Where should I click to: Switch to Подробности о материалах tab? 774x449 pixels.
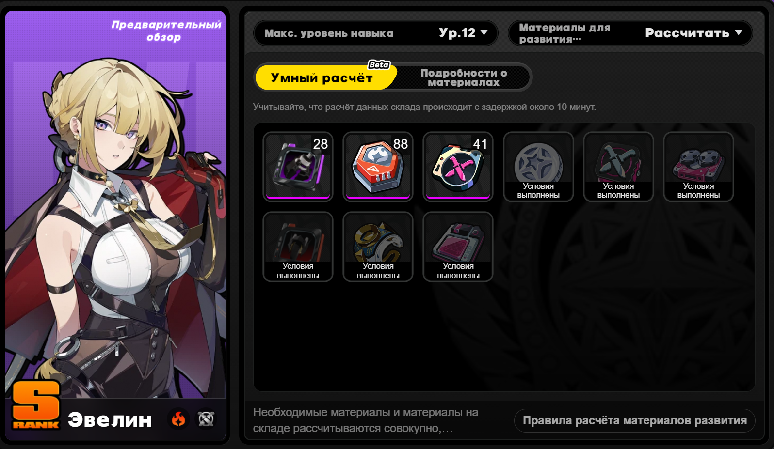464,77
